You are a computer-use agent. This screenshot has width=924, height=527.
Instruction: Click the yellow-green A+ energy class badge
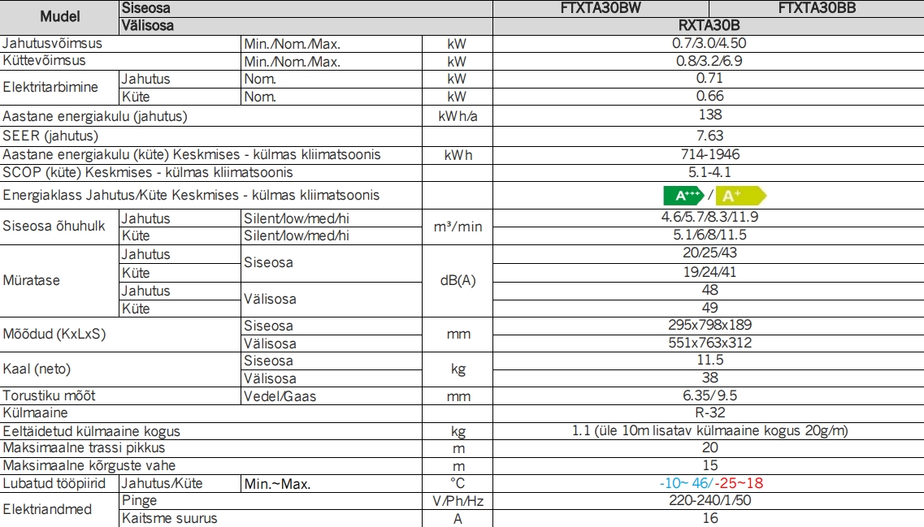[740, 196]
